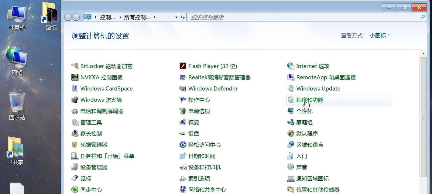Click the search magnifier icon
Image resolution: width=432 pixels, height=194 pixels.
(423, 17)
